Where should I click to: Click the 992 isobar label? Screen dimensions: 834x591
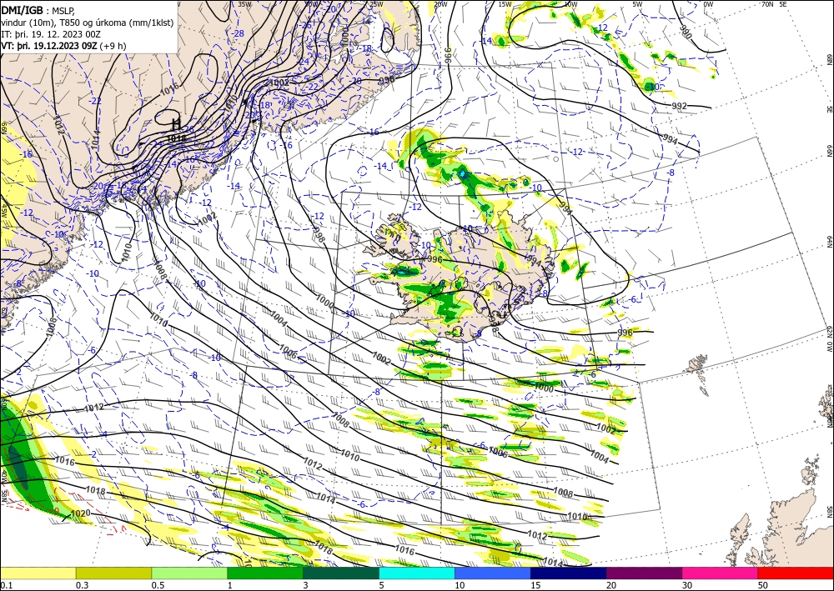tap(679, 106)
